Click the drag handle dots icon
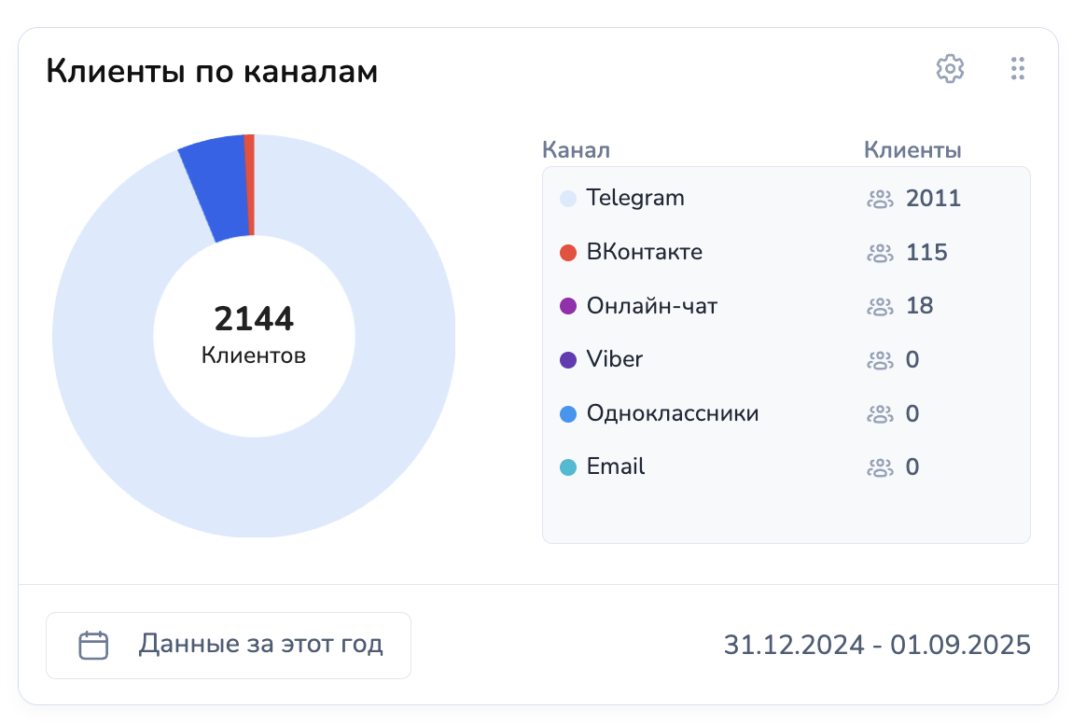The width and height of the screenshot is (1086, 724). click(x=1018, y=68)
